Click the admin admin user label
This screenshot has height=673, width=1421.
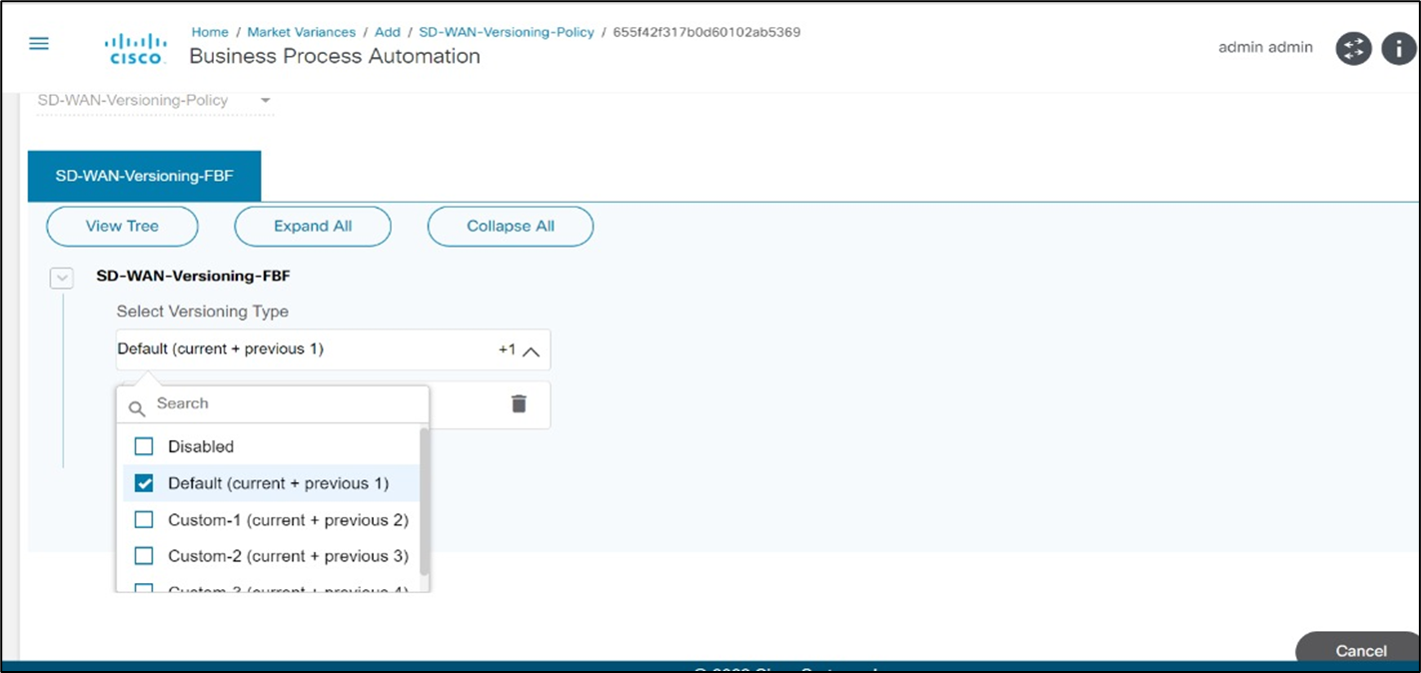1265,47
